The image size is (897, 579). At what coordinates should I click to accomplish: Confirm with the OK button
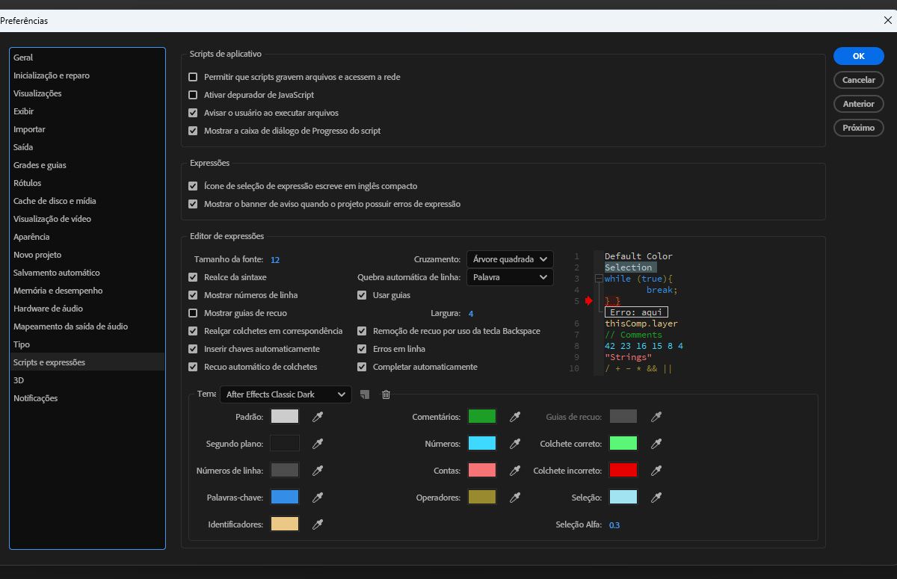859,56
